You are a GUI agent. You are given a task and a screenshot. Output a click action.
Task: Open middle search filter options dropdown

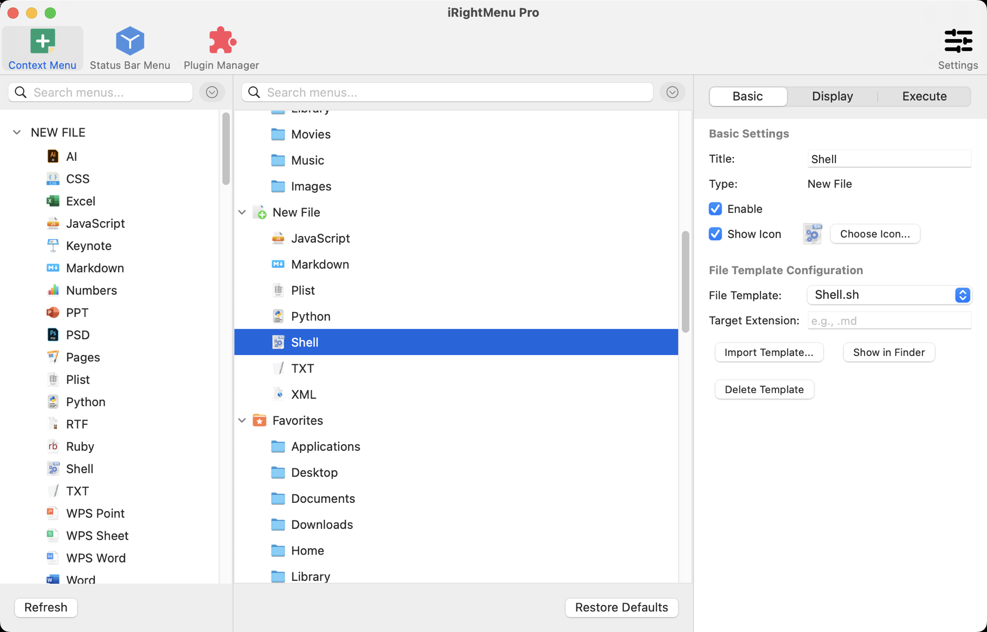[x=672, y=92]
